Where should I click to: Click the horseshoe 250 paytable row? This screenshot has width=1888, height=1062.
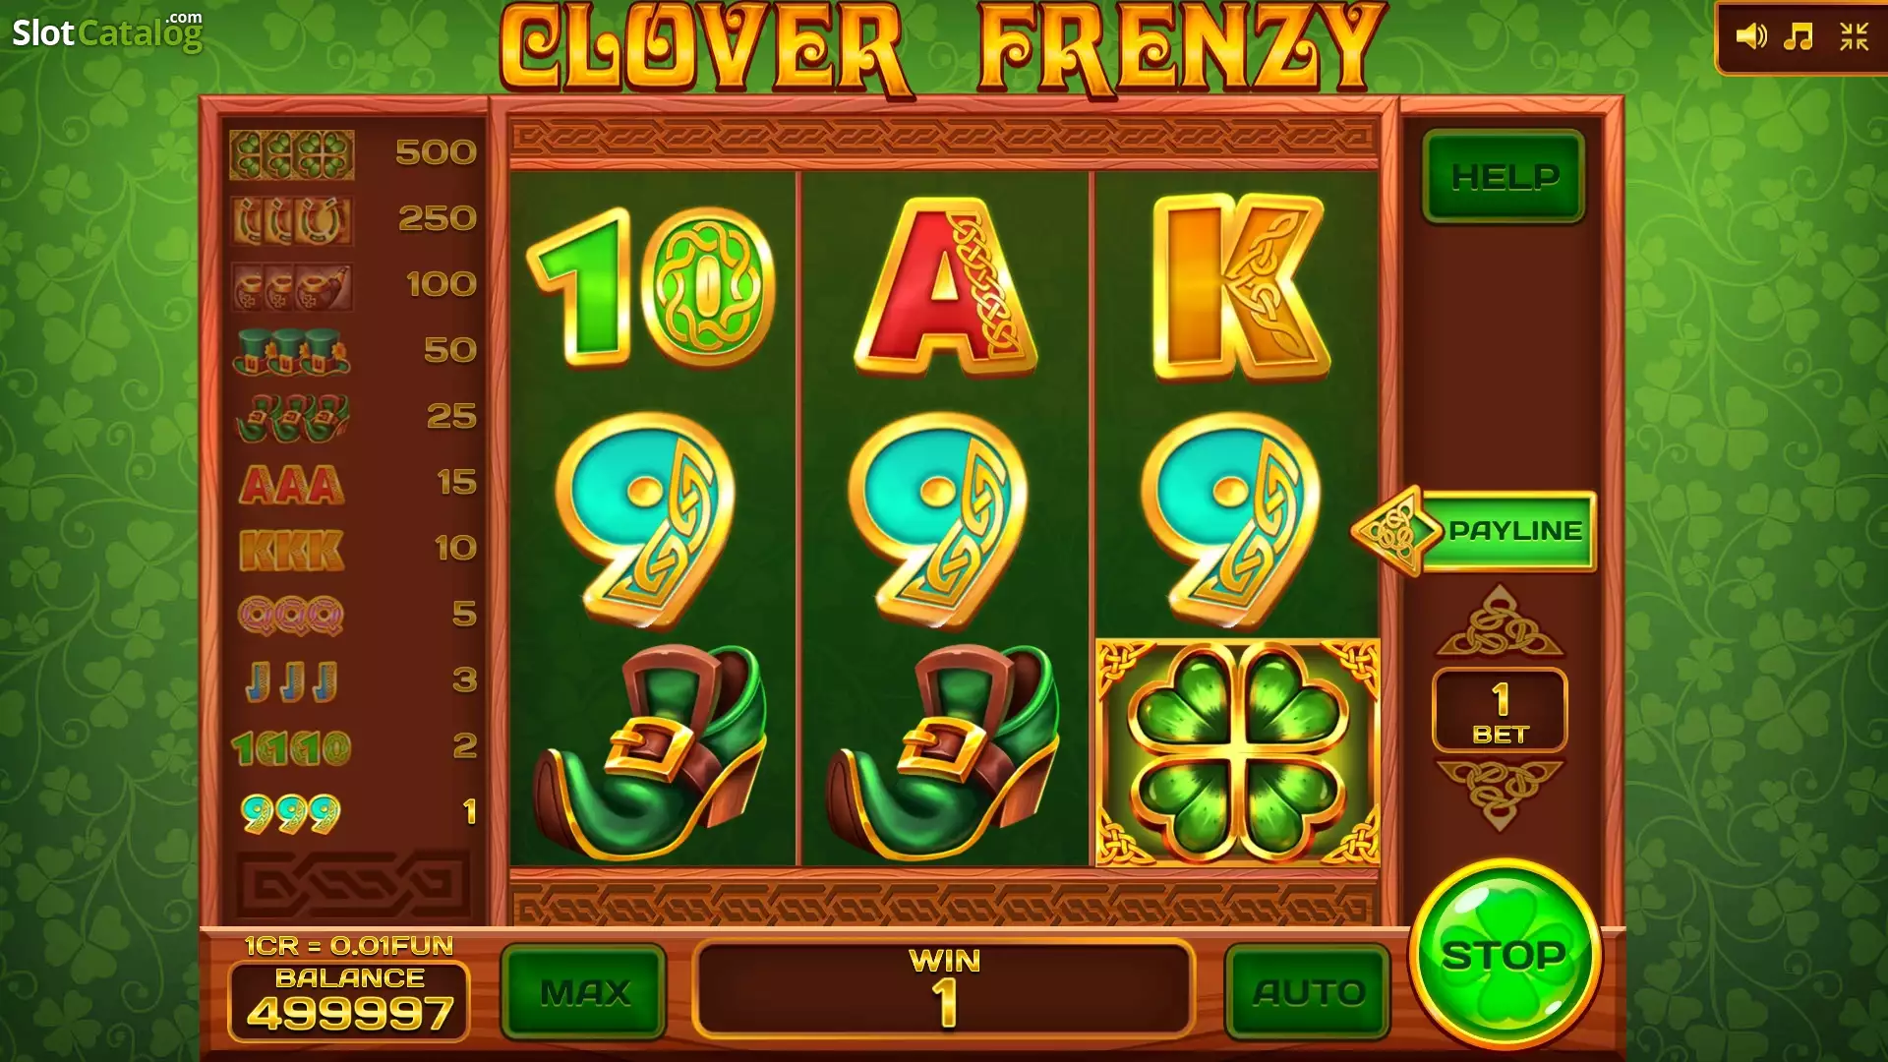(354, 219)
